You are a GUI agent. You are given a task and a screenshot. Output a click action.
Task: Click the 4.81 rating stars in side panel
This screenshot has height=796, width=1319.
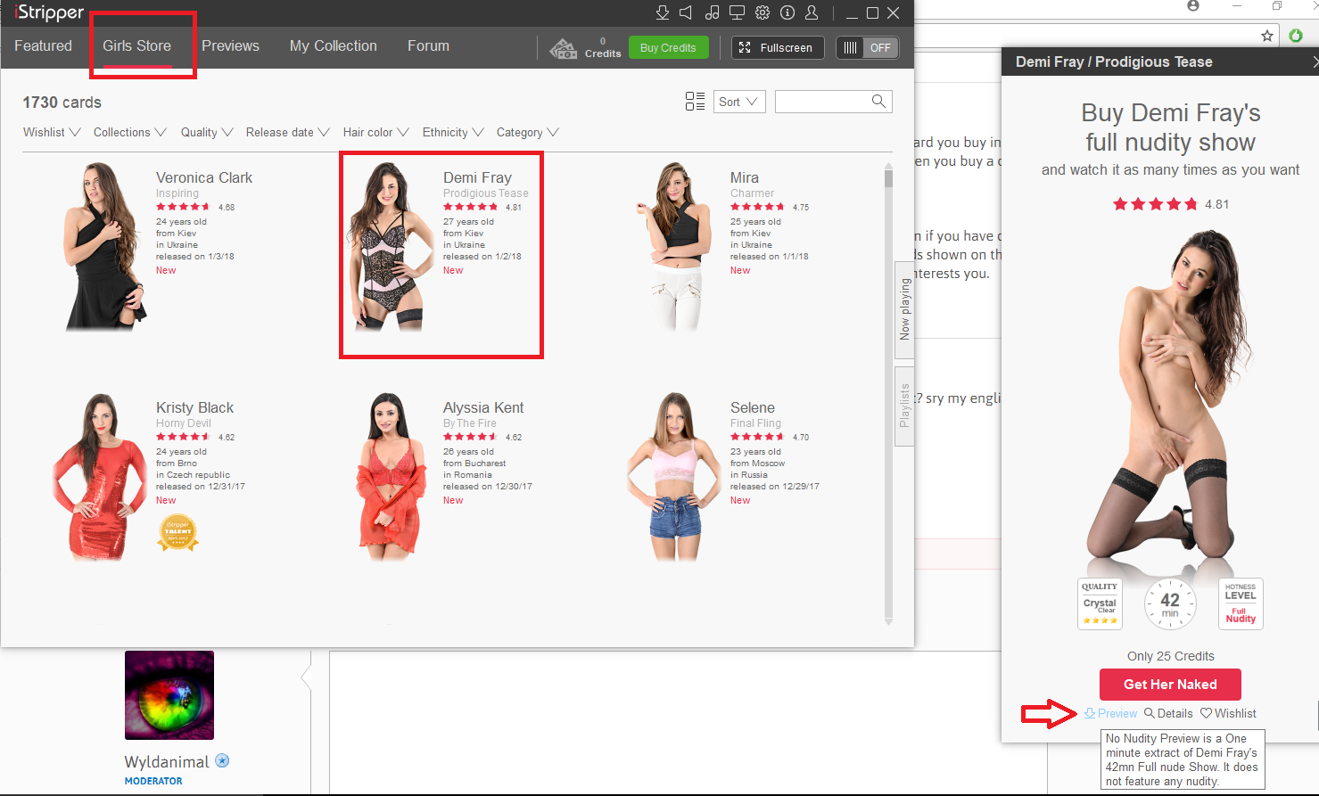pyautogui.click(x=1155, y=204)
